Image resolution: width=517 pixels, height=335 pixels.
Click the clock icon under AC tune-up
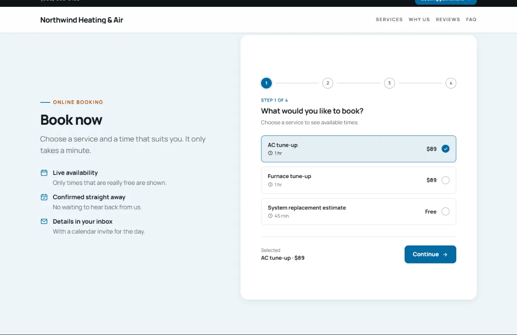pyautogui.click(x=270, y=153)
